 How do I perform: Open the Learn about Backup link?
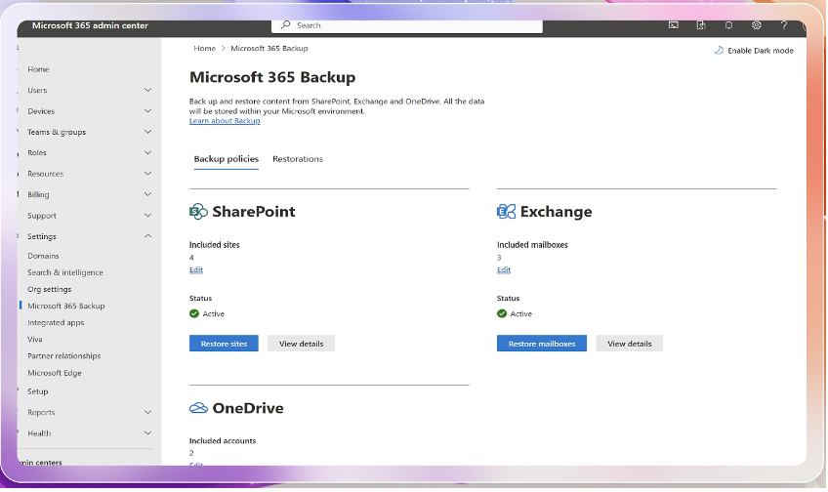(x=225, y=121)
